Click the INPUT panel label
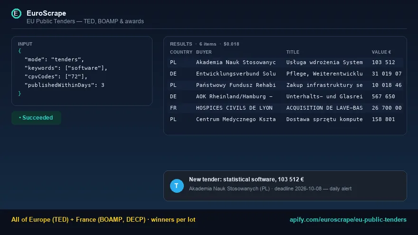418x235 pixels. 25,44
